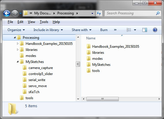Viewport: 164px width, 119px height.
Task: Expand Handbook_Examples_20150105 tree node
Action: tap(18, 44)
